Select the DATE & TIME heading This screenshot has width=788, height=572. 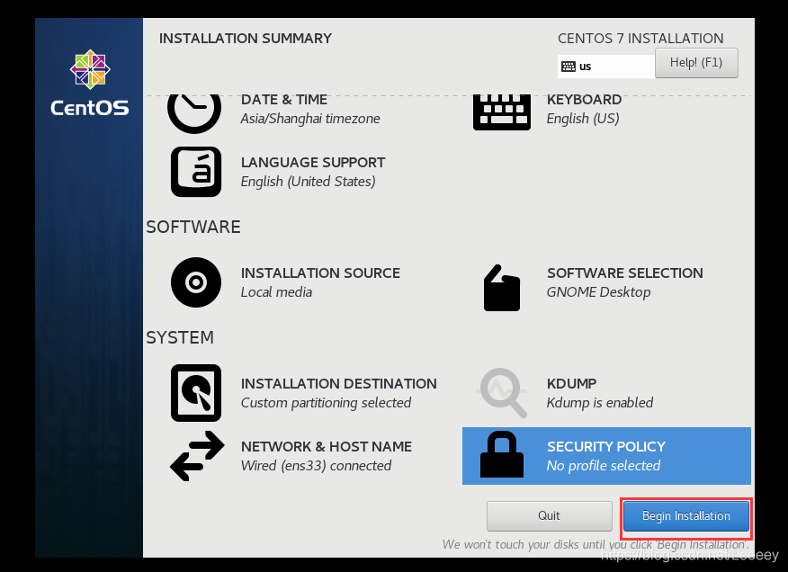click(284, 100)
